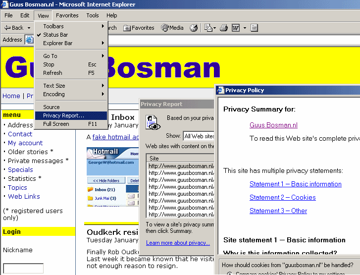Click the Private messages * menu entry
Viewport: 360px width, 275px height.
38,161
